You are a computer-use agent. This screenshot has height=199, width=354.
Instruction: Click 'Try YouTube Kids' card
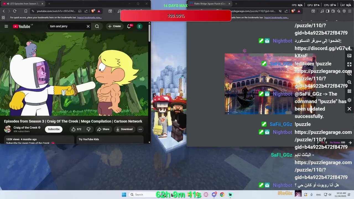point(110,139)
